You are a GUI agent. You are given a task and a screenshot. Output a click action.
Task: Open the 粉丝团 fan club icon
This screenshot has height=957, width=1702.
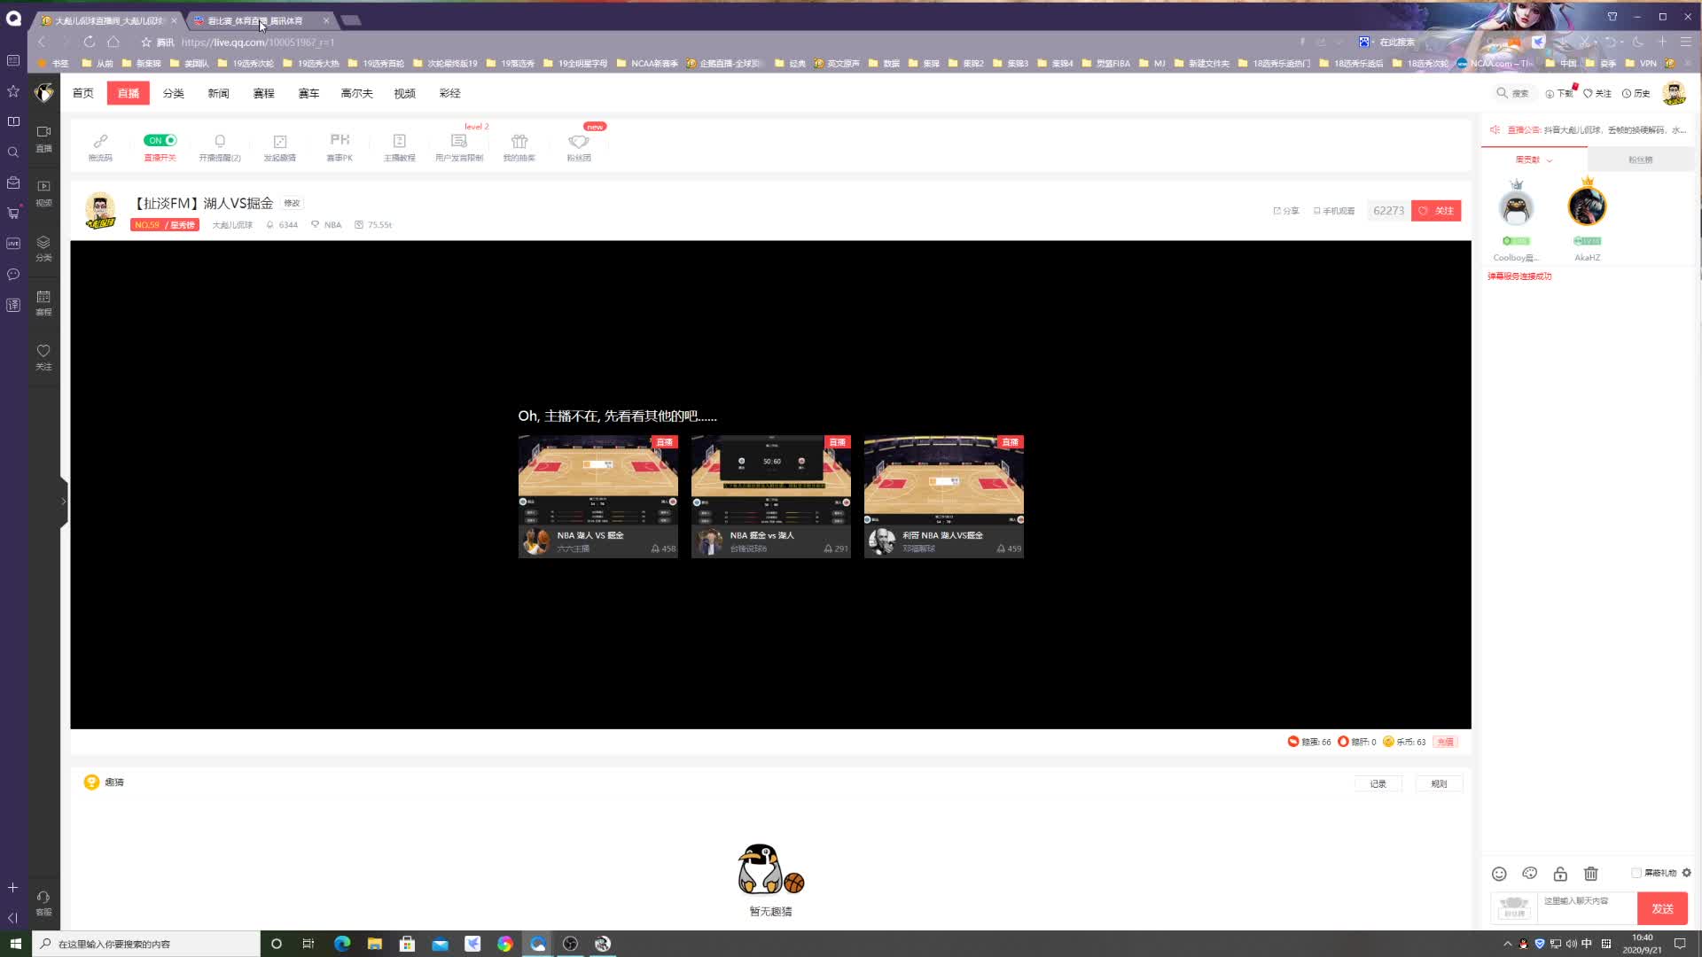579,142
